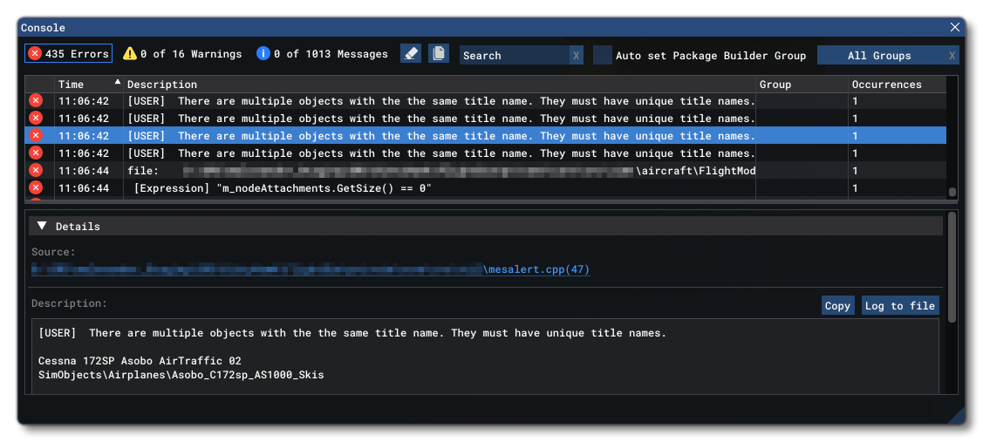Close the Console window
The height and width of the screenshot is (442, 983).
tap(955, 27)
